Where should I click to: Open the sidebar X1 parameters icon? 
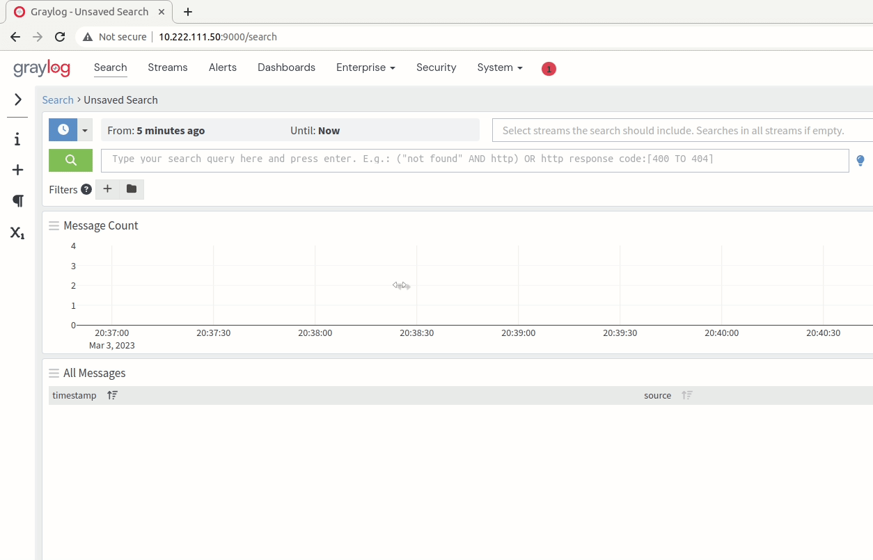click(17, 232)
